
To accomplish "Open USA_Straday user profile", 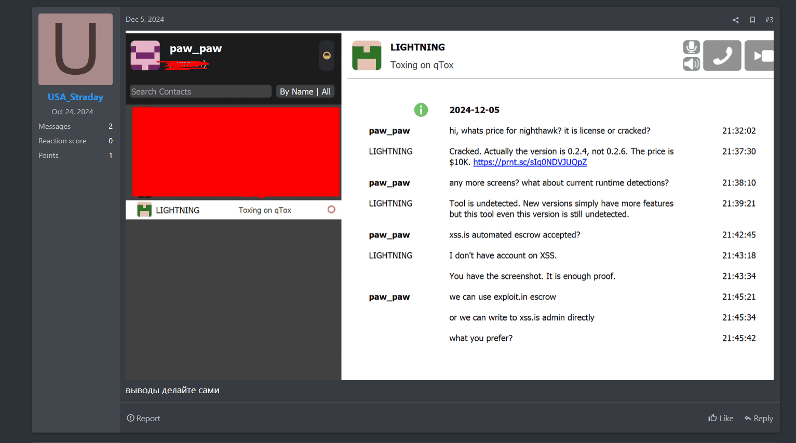I will 75,97.
